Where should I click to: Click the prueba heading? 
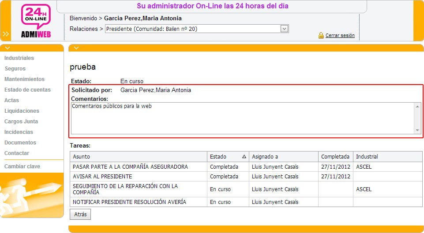point(83,67)
